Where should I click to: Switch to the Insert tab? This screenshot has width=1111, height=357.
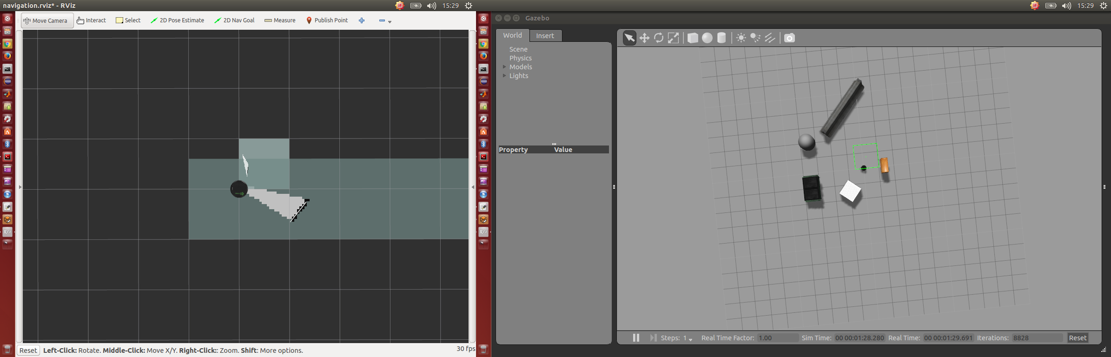(545, 36)
